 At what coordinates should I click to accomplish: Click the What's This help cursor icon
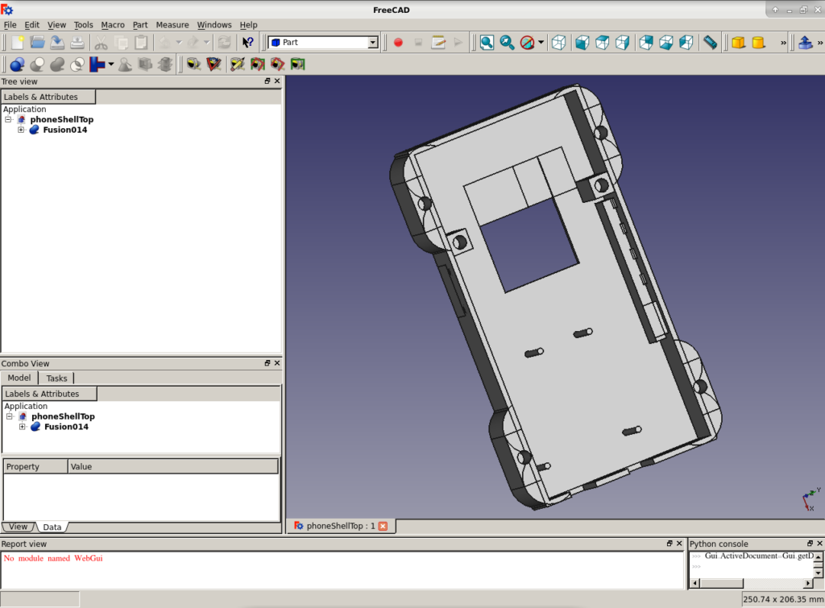tap(248, 43)
